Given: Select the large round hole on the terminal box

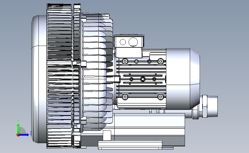Looking at the screenshot, I should pos(133,42).
